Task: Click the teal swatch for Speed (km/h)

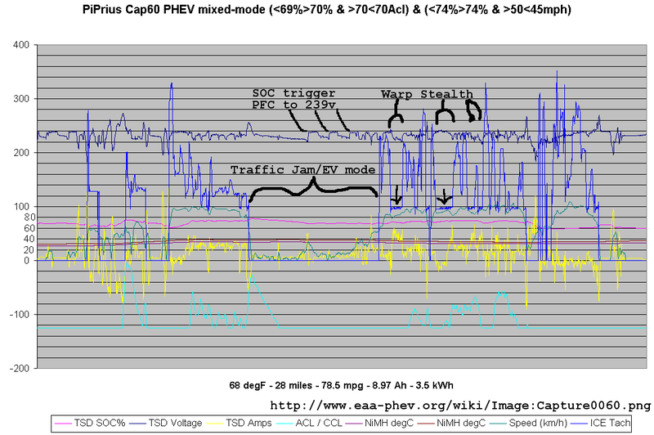Action: click(498, 424)
